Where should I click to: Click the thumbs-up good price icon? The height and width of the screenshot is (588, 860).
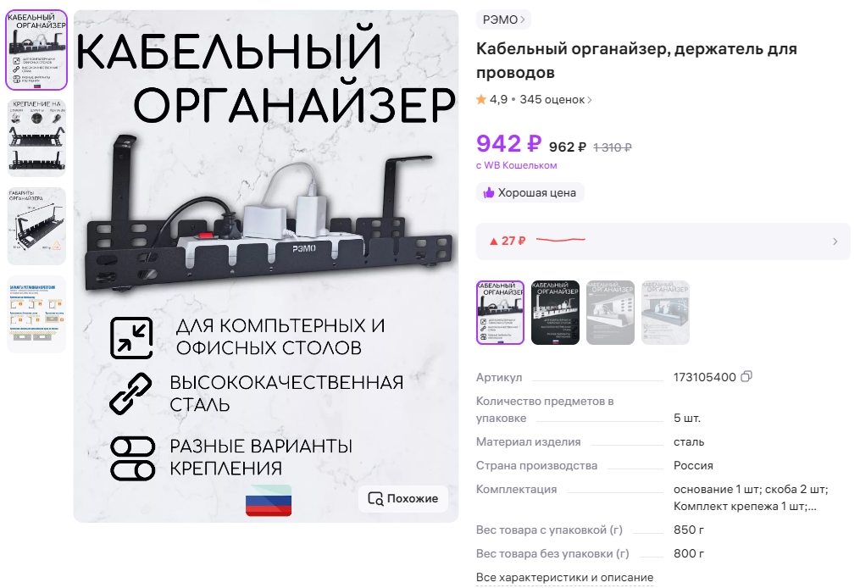[489, 192]
